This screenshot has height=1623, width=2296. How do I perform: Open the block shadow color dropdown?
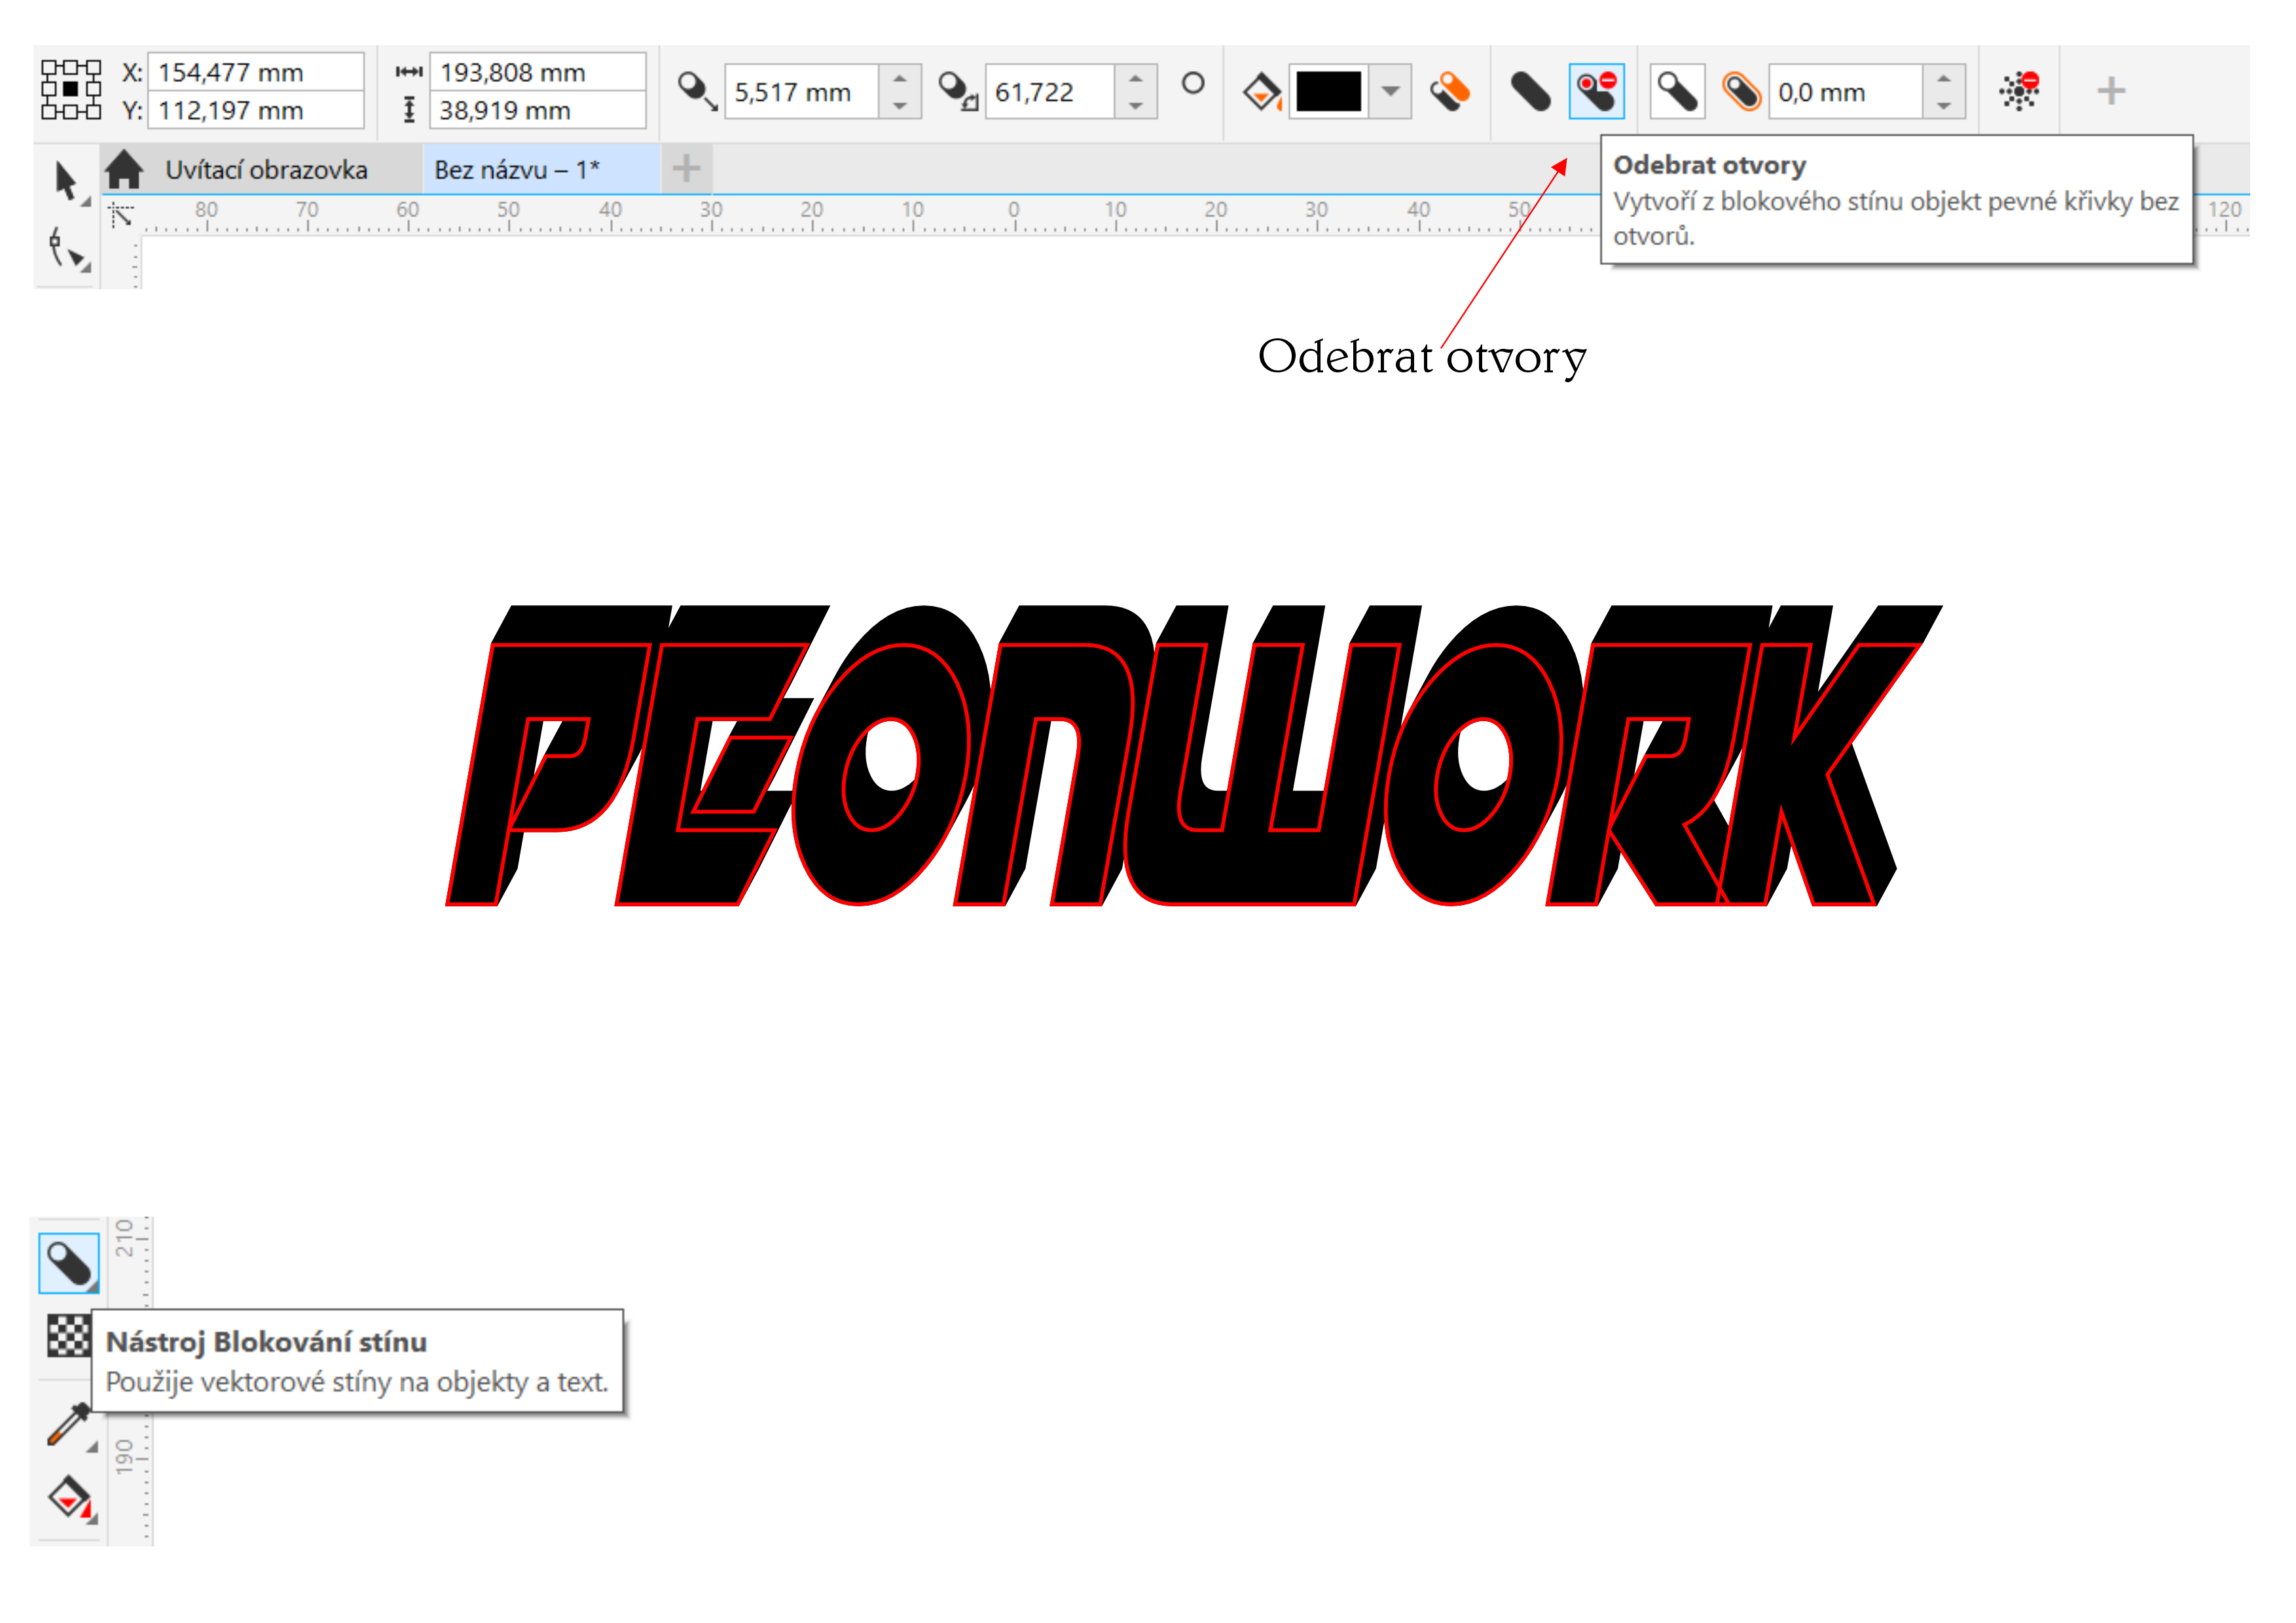coord(1390,91)
